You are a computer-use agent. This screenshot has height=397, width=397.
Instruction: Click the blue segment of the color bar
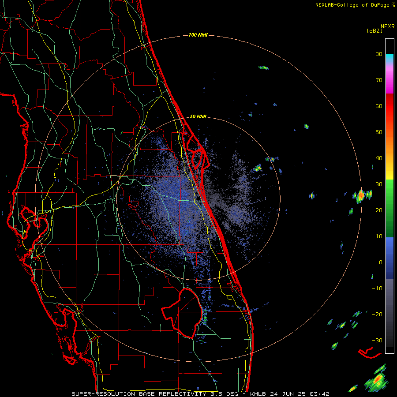click(390, 258)
